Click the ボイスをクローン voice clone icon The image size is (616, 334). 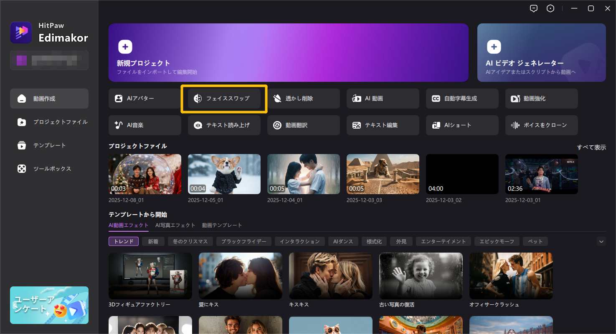[x=515, y=125]
